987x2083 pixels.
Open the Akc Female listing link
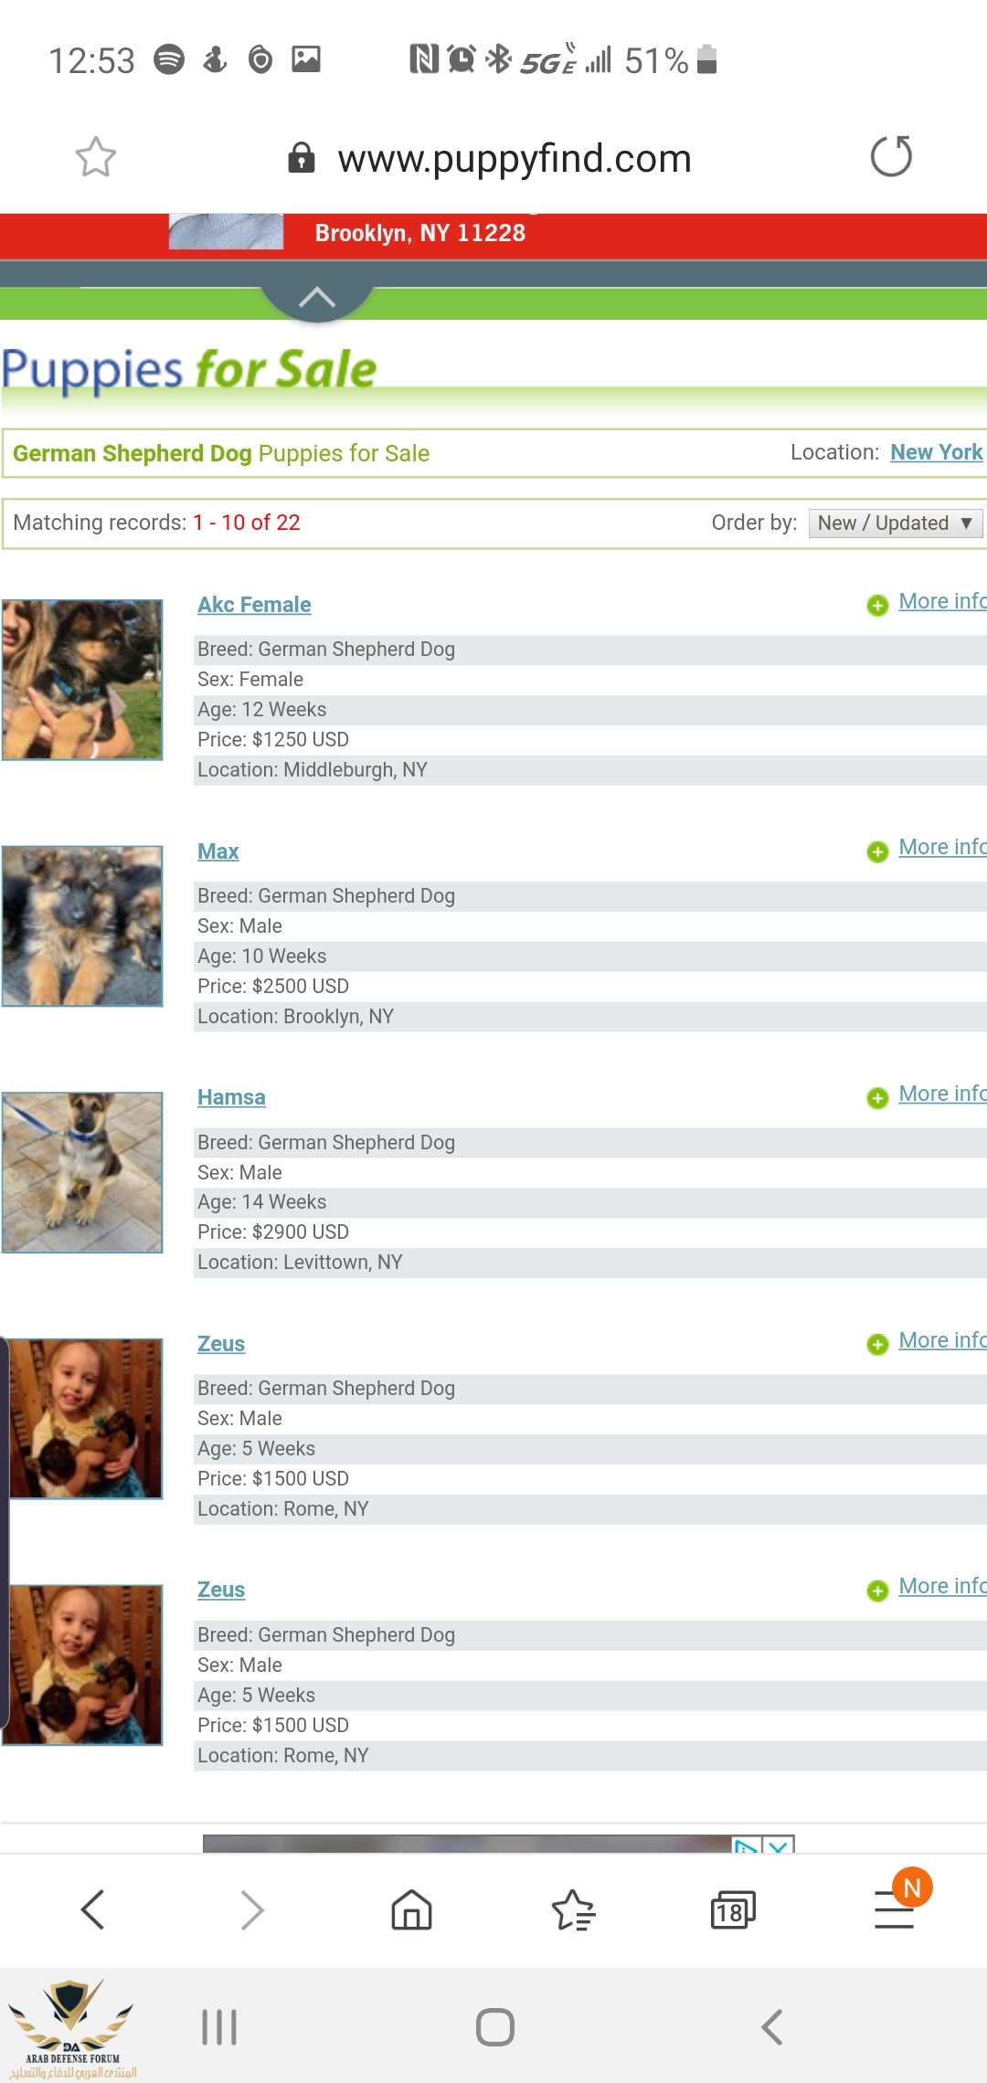point(254,605)
